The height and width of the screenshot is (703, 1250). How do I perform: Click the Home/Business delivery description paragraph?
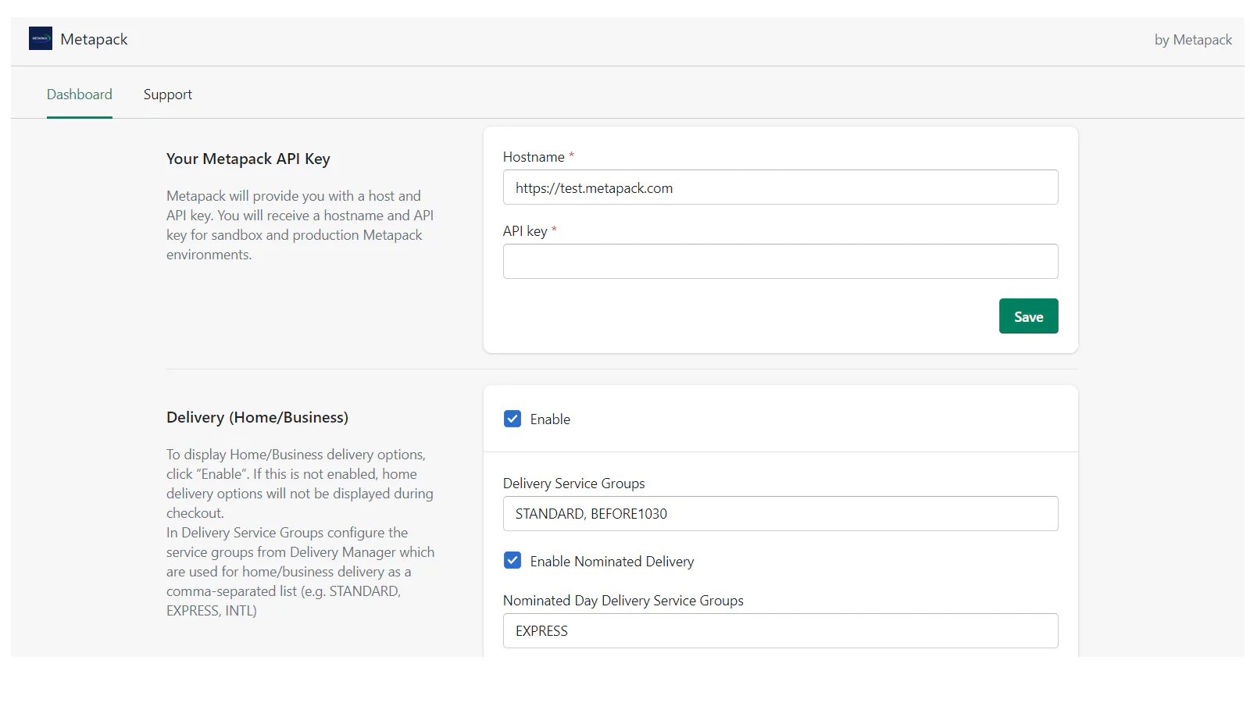point(300,533)
